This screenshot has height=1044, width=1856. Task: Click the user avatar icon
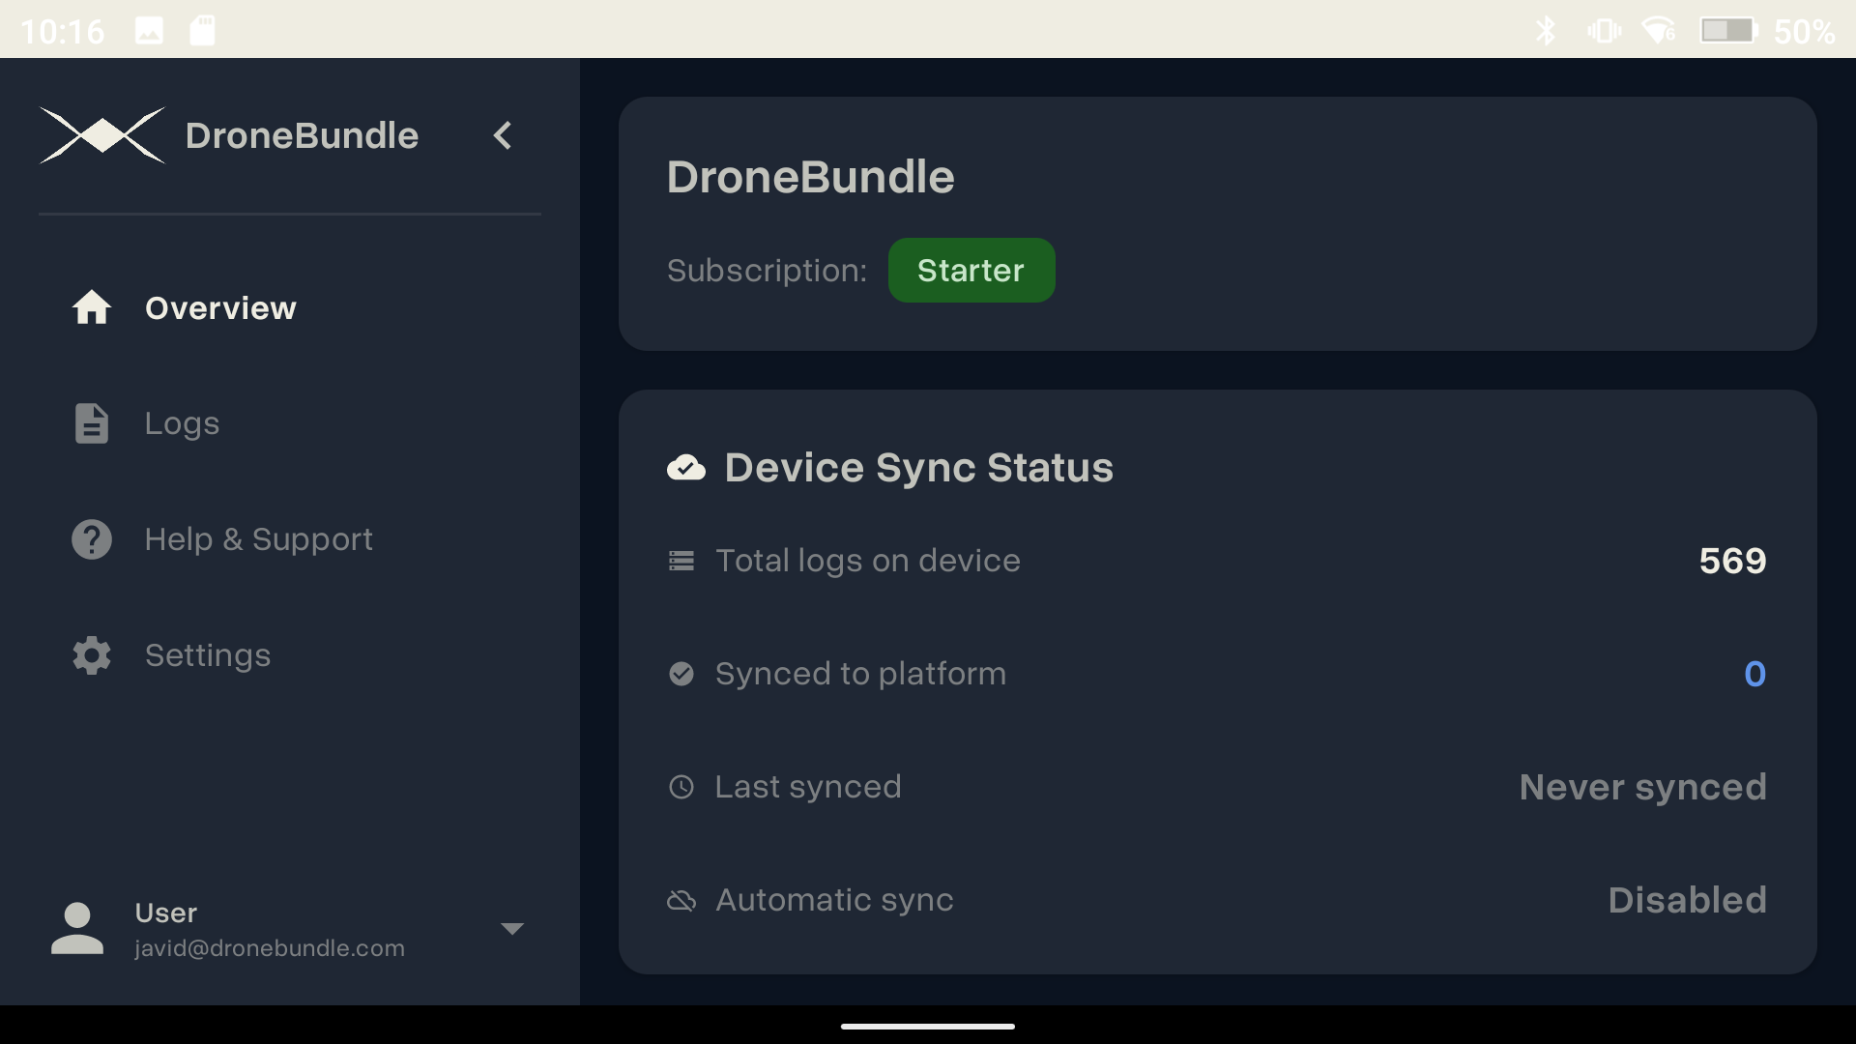76,928
